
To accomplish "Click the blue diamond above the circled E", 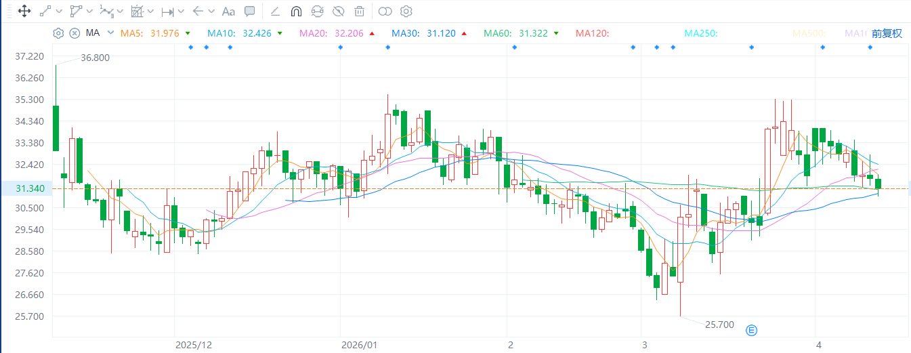I will (751, 47).
